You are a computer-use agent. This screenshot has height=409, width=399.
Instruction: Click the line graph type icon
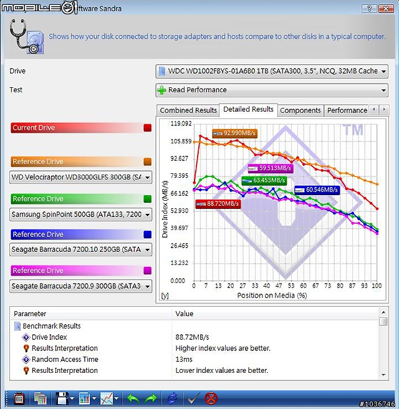point(107,398)
